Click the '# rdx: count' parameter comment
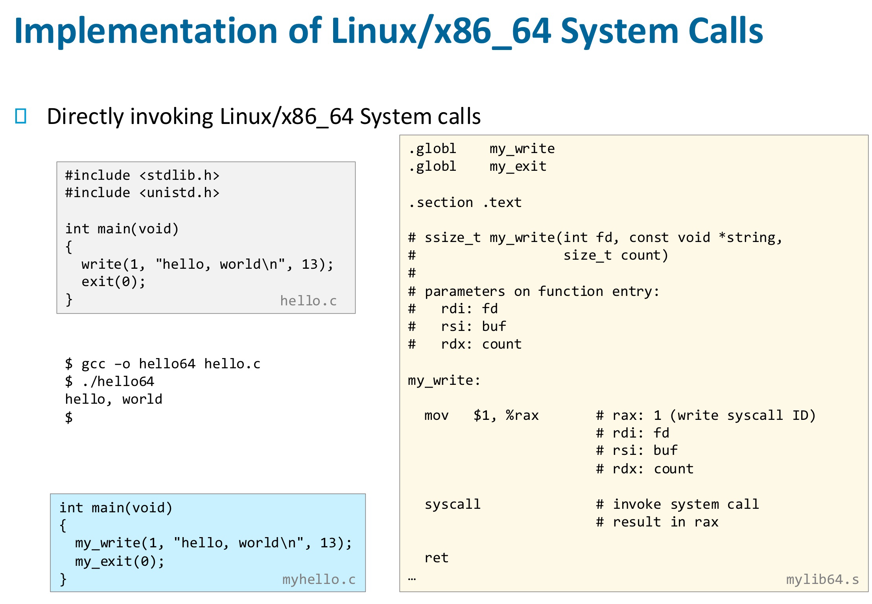Image resolution: width=872 pixels, height=604 pixels. click(x=465, y=344)
